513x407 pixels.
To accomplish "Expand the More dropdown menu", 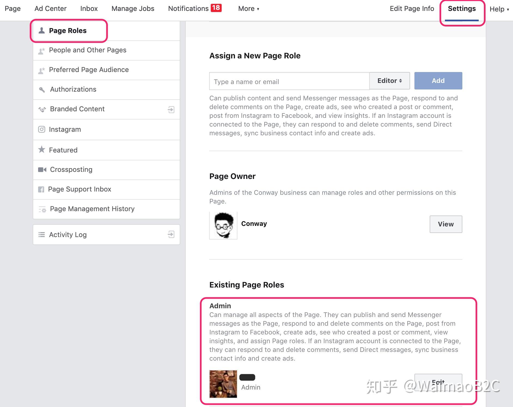I will point(249,8).
